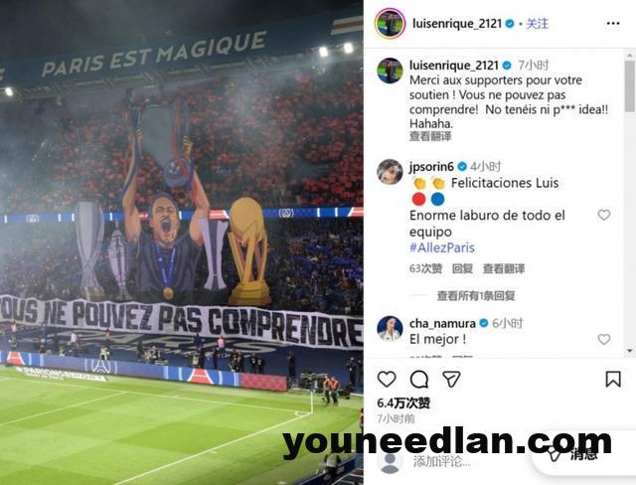Show translation for jpsorin6's comment
The image size is (636, 485).
pos(504,269)
